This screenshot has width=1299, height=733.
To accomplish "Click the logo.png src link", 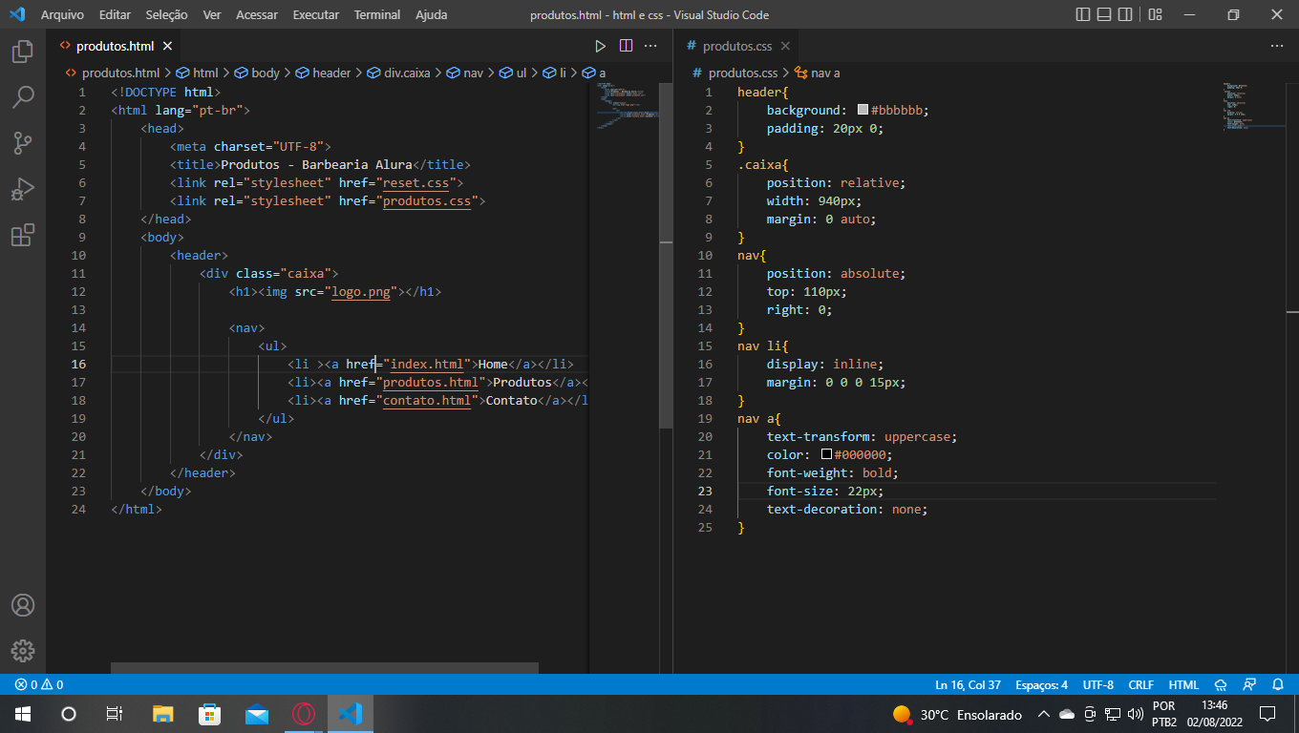I will 361,291.
